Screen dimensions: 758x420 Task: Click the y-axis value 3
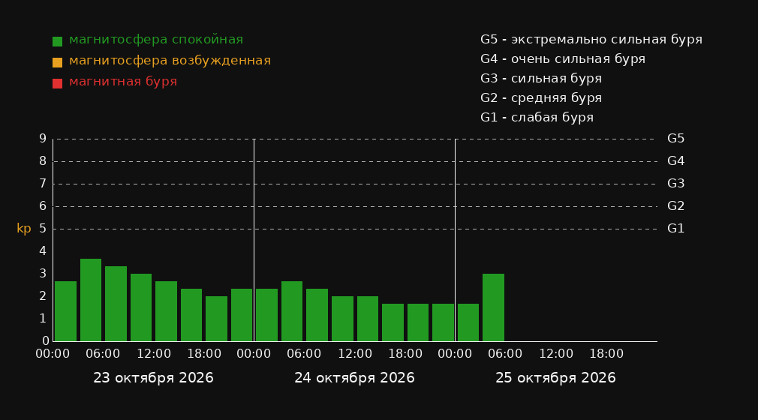pyautogui.click(x=43, y=274)
